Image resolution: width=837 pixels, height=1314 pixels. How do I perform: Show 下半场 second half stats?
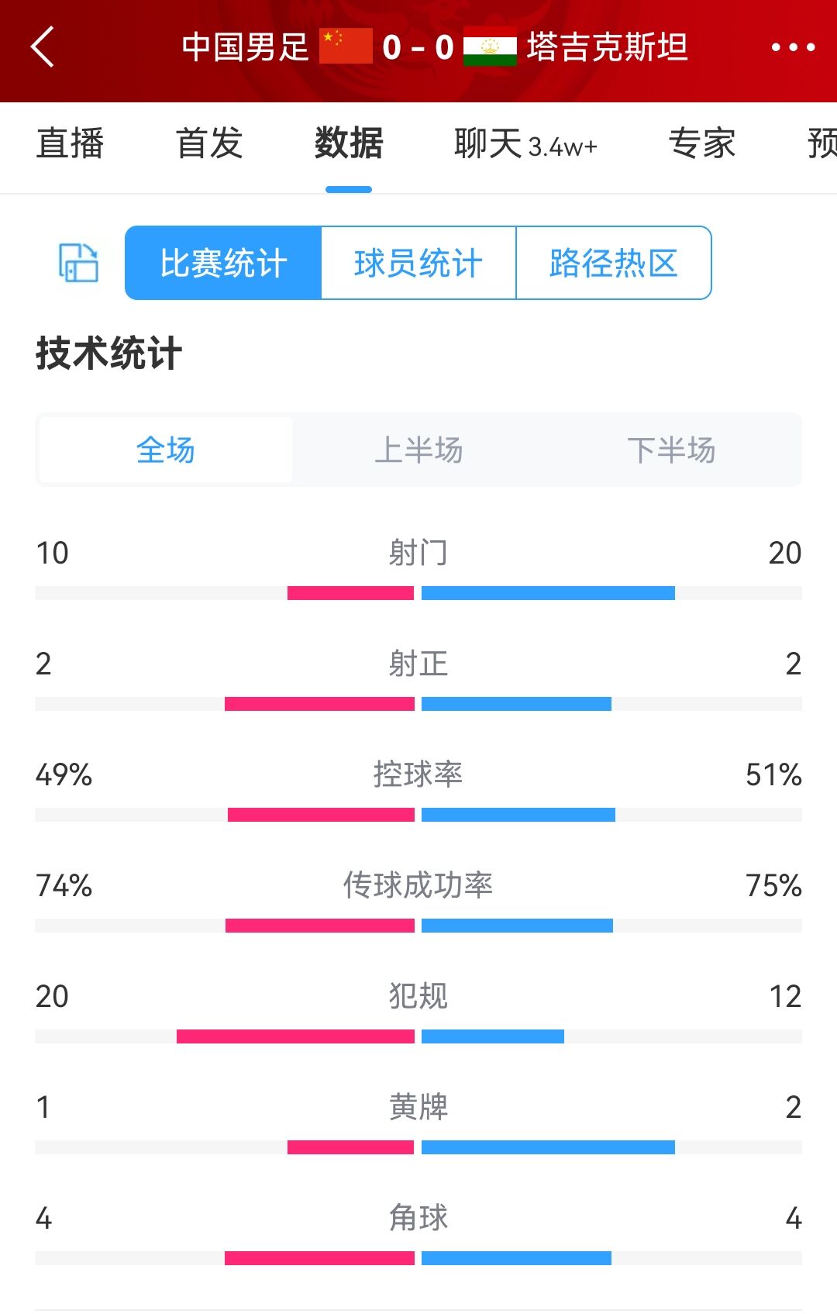671,450
